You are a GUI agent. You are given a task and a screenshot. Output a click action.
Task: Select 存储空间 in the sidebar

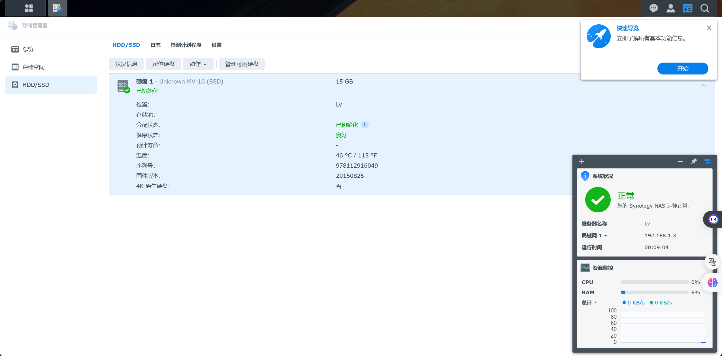[x=33, y=67]
